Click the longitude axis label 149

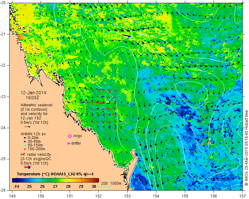[12, 196]
